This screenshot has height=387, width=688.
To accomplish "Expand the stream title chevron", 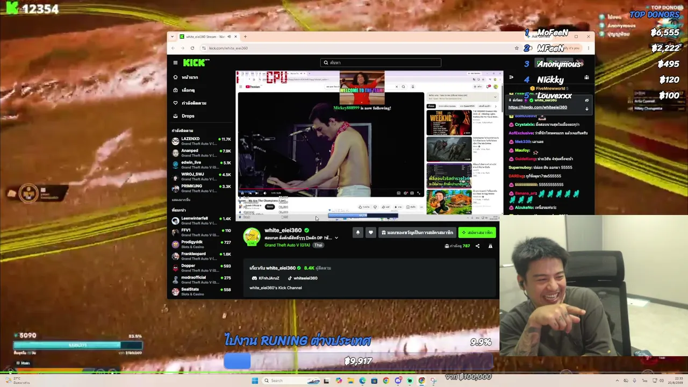I will point(336,238).
